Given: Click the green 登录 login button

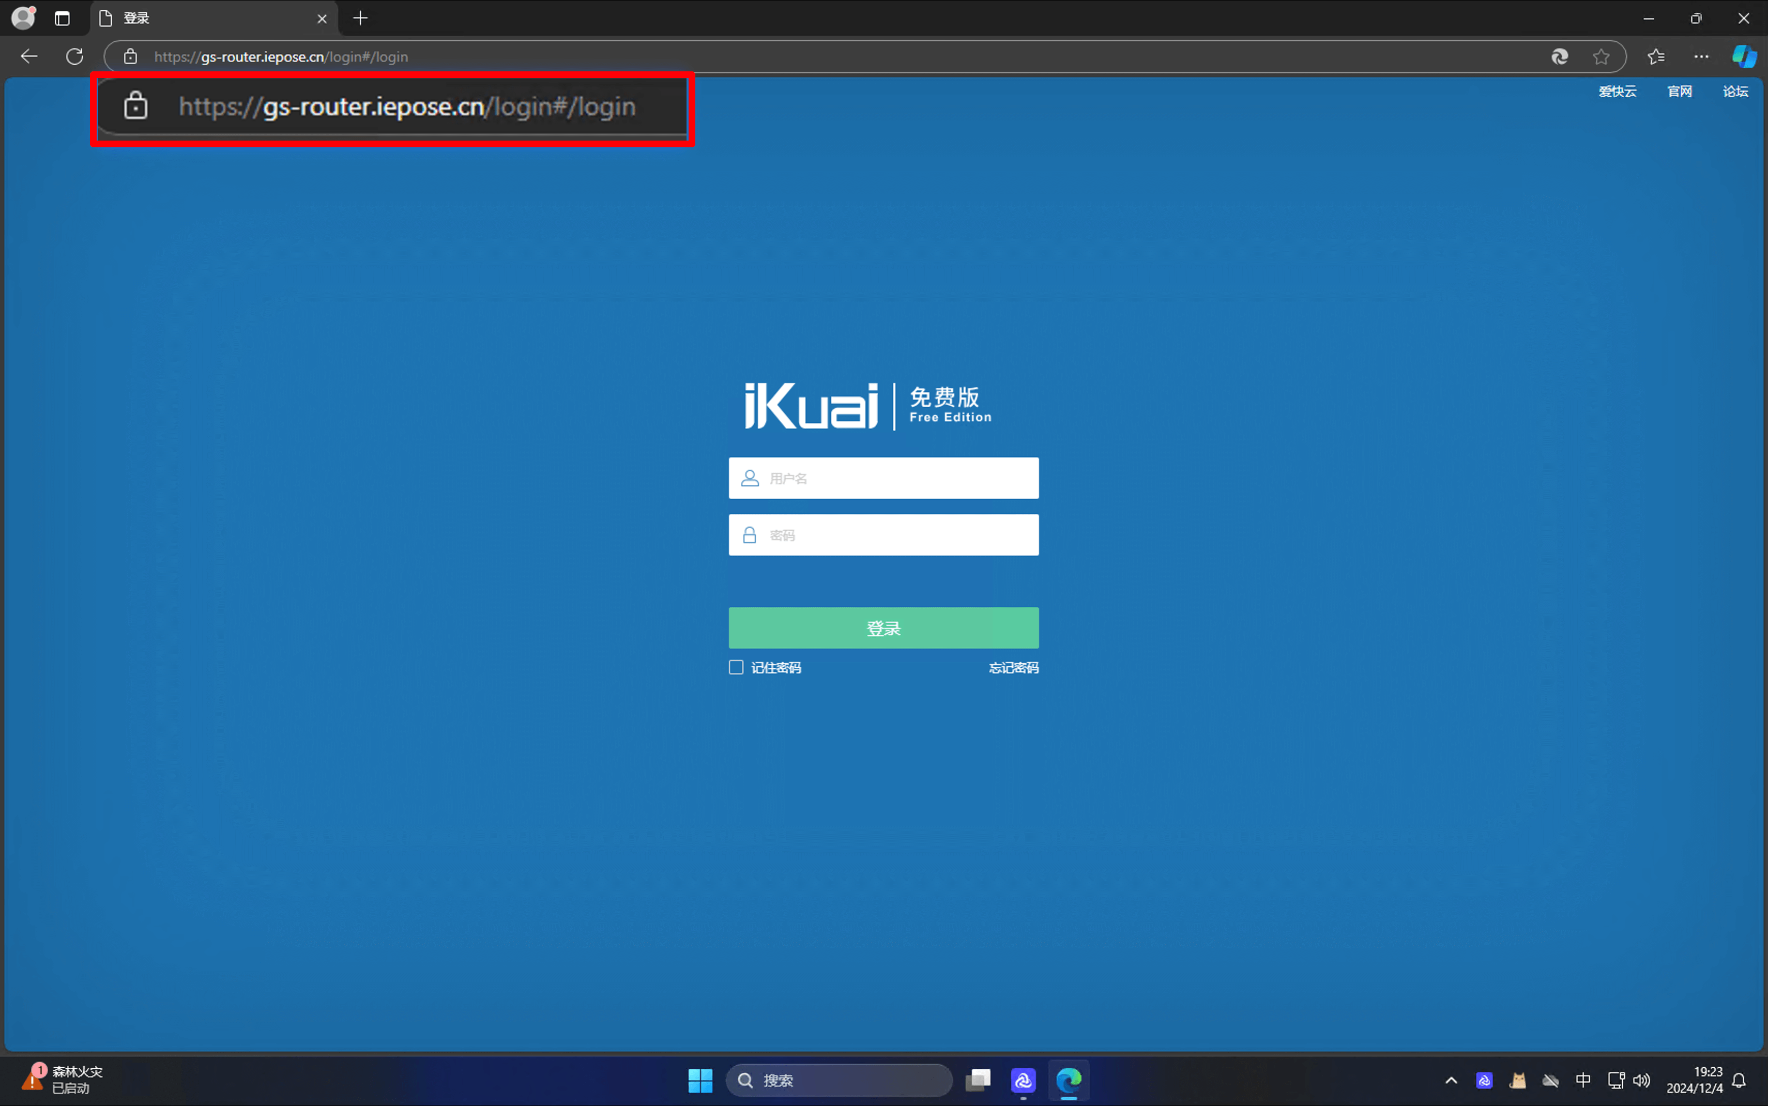Looking at the screenshot, I should 883,627.
